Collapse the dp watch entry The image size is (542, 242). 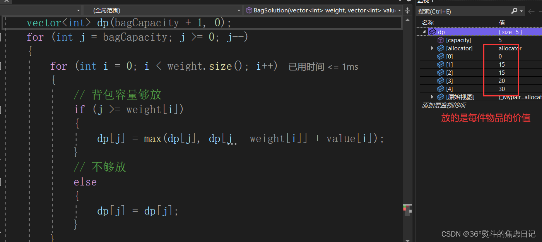pos(425,32)
